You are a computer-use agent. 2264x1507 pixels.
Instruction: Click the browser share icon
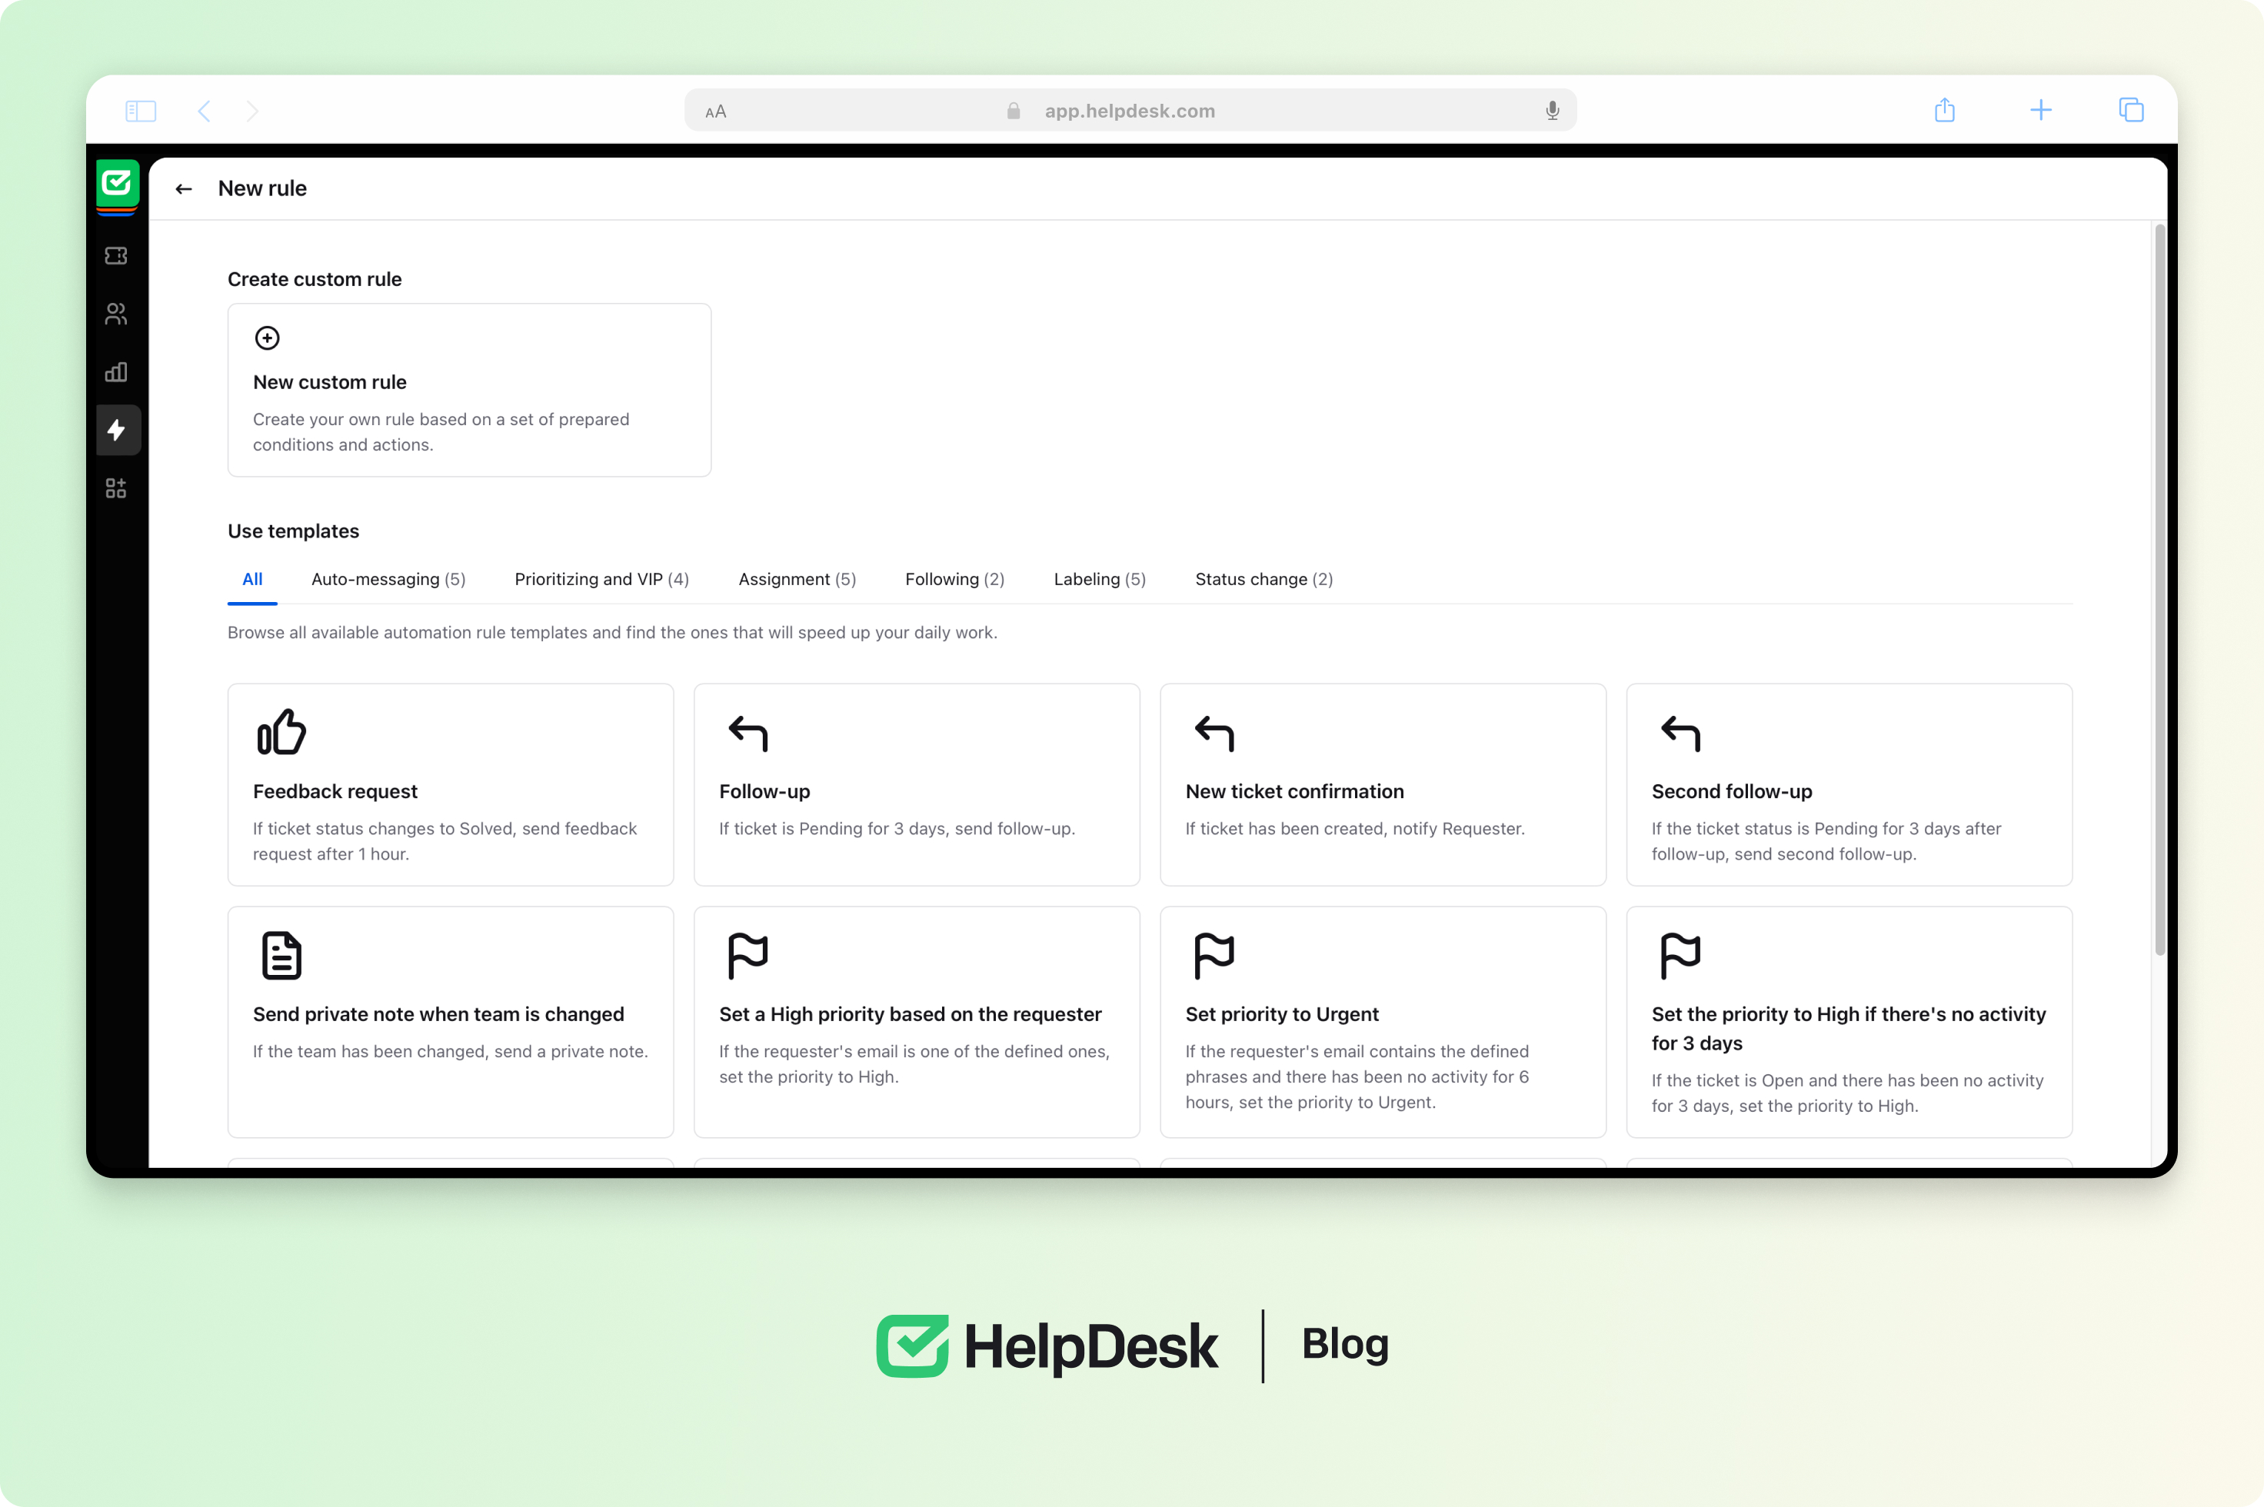pos(1944,111)
